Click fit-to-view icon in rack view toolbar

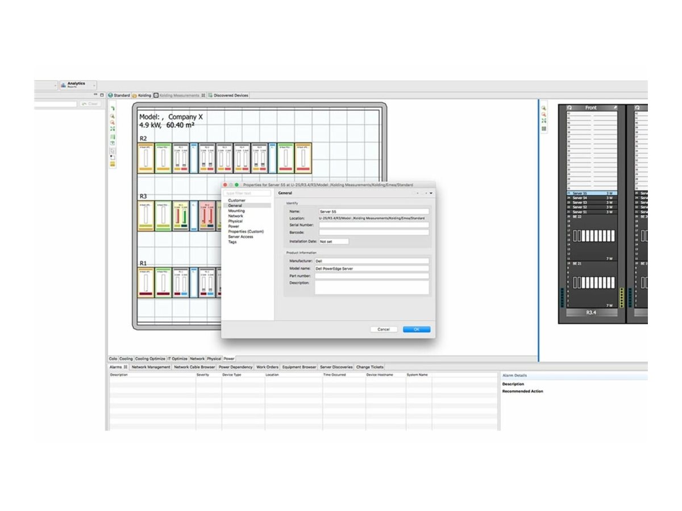pos(544,122)
